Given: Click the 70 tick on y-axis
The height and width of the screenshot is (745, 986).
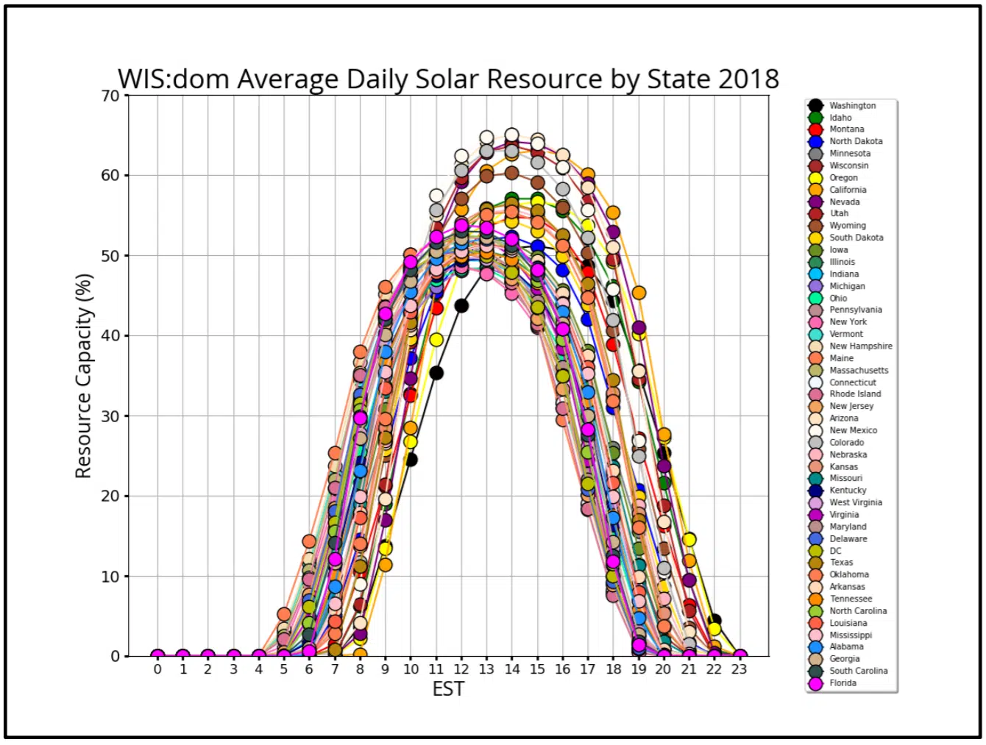Looking at the screenshot, I should [110, 96].
